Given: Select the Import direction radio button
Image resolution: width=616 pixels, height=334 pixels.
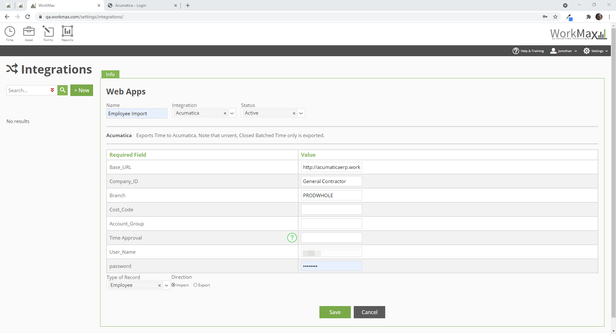Looking at the screenshot, I should pos(173,285).
